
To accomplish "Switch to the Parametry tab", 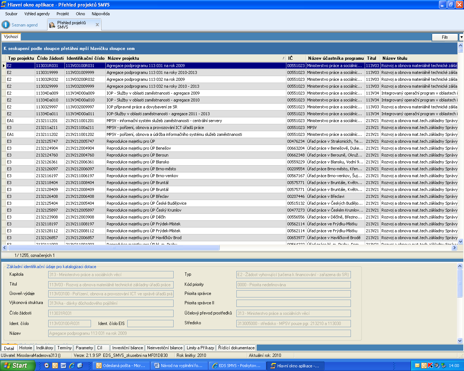I will coord(84,348).
